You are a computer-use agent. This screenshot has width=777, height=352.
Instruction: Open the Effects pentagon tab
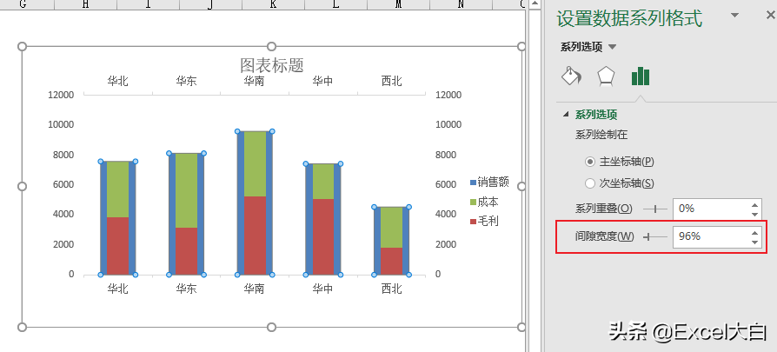point(606,76)
